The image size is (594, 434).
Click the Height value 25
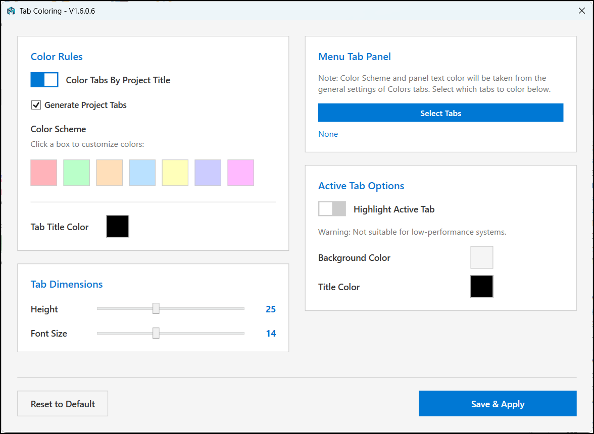271,309
